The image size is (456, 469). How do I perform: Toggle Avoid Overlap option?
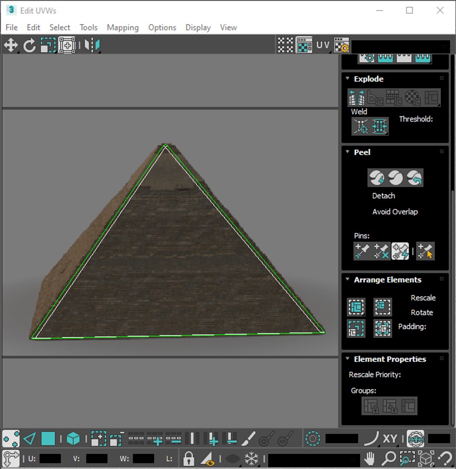pos(395,212)
